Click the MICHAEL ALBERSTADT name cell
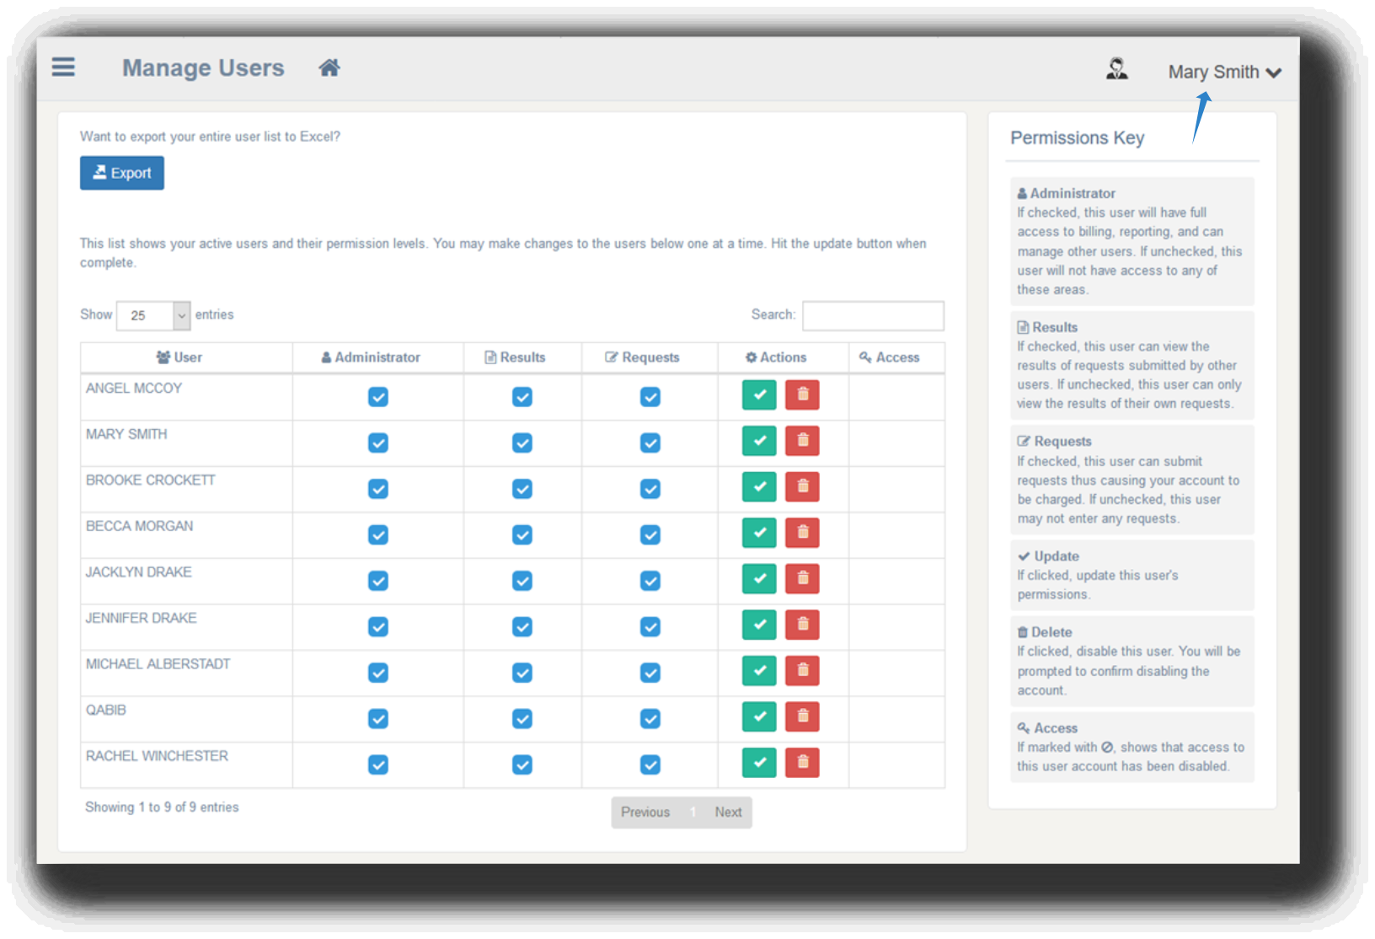Screen dimensions: 1375x939 (186, 673)
